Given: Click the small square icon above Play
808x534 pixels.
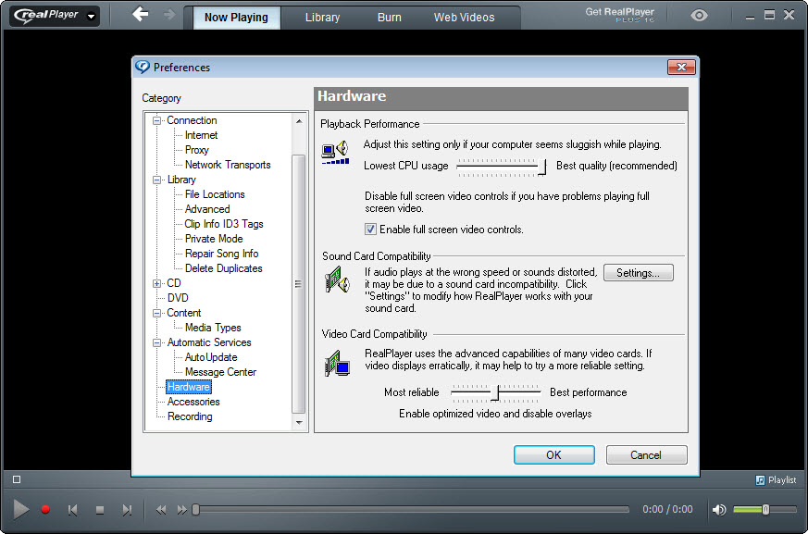Looking at the screenshot, I should 17,480.
